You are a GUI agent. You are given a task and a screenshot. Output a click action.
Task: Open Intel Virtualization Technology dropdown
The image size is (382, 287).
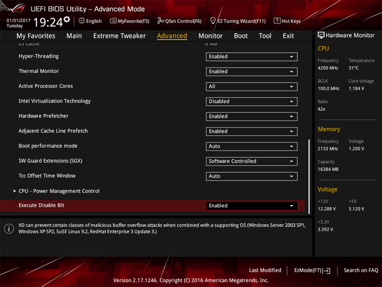click(x=251, y=102)
